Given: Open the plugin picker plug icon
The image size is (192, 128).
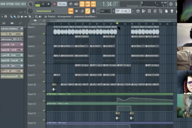Looking at the screenshot, I should 172,11.
